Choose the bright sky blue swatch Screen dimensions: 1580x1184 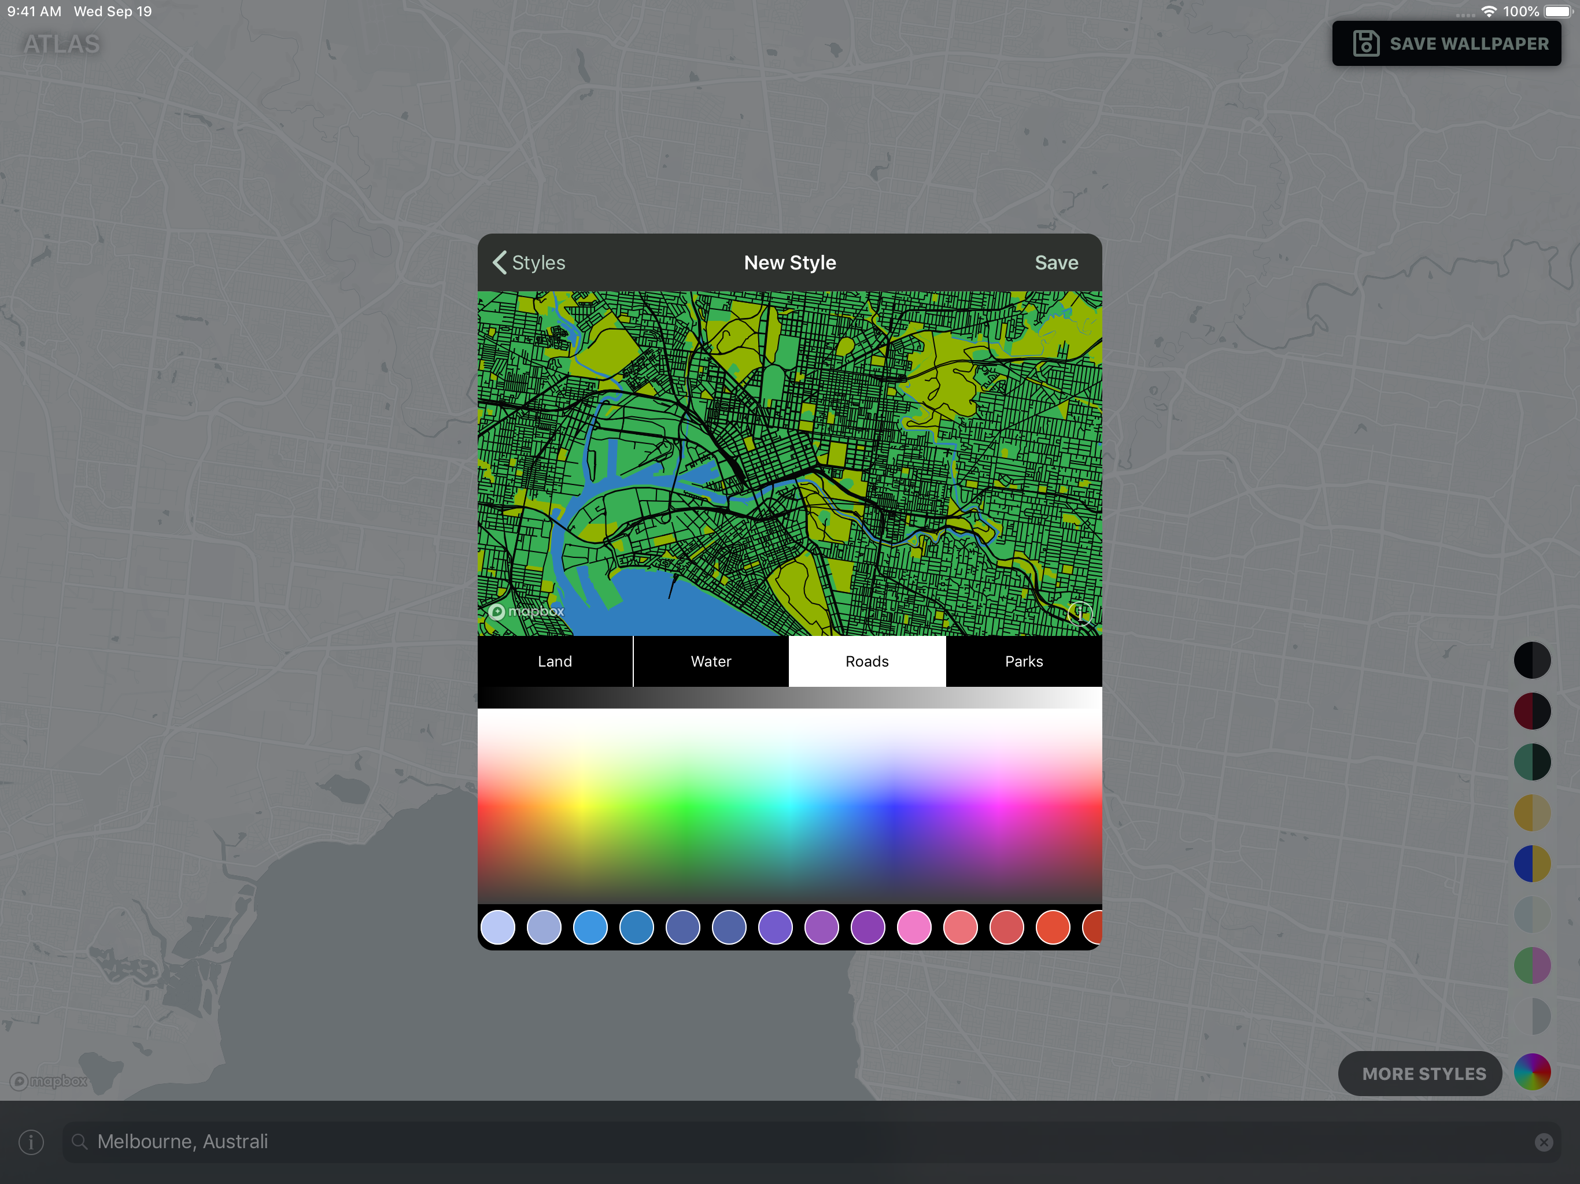click(590, 927)
